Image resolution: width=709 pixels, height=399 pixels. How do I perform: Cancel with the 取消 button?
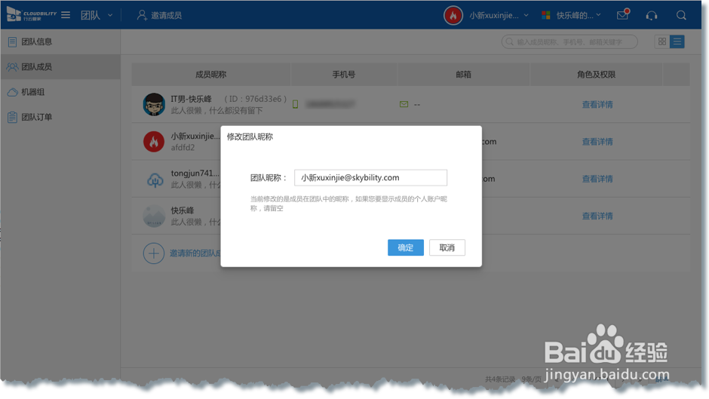point(447,247)
